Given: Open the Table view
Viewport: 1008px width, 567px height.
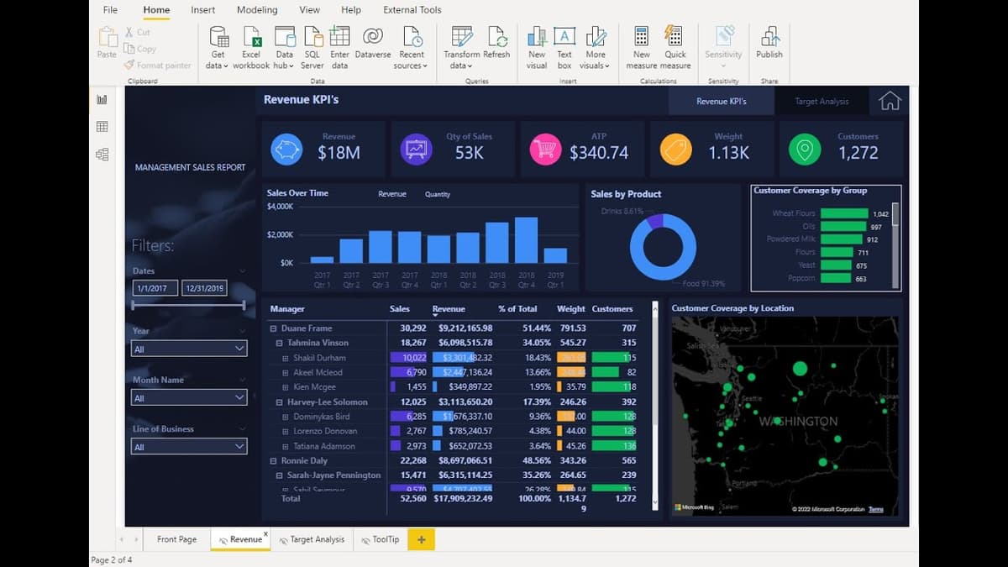Looking at the screenshot, I should coord(102,126).
